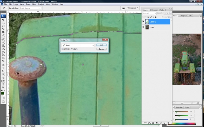Select the Rectangular Marquee tool

tap(3, 23)
